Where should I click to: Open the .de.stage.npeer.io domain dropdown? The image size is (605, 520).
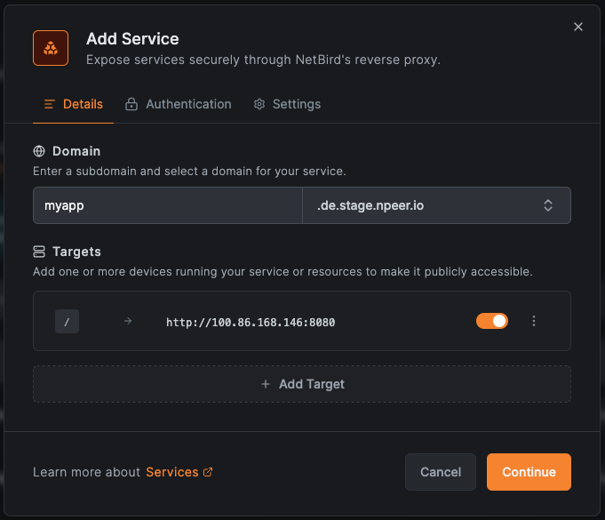tap(426, 205)
